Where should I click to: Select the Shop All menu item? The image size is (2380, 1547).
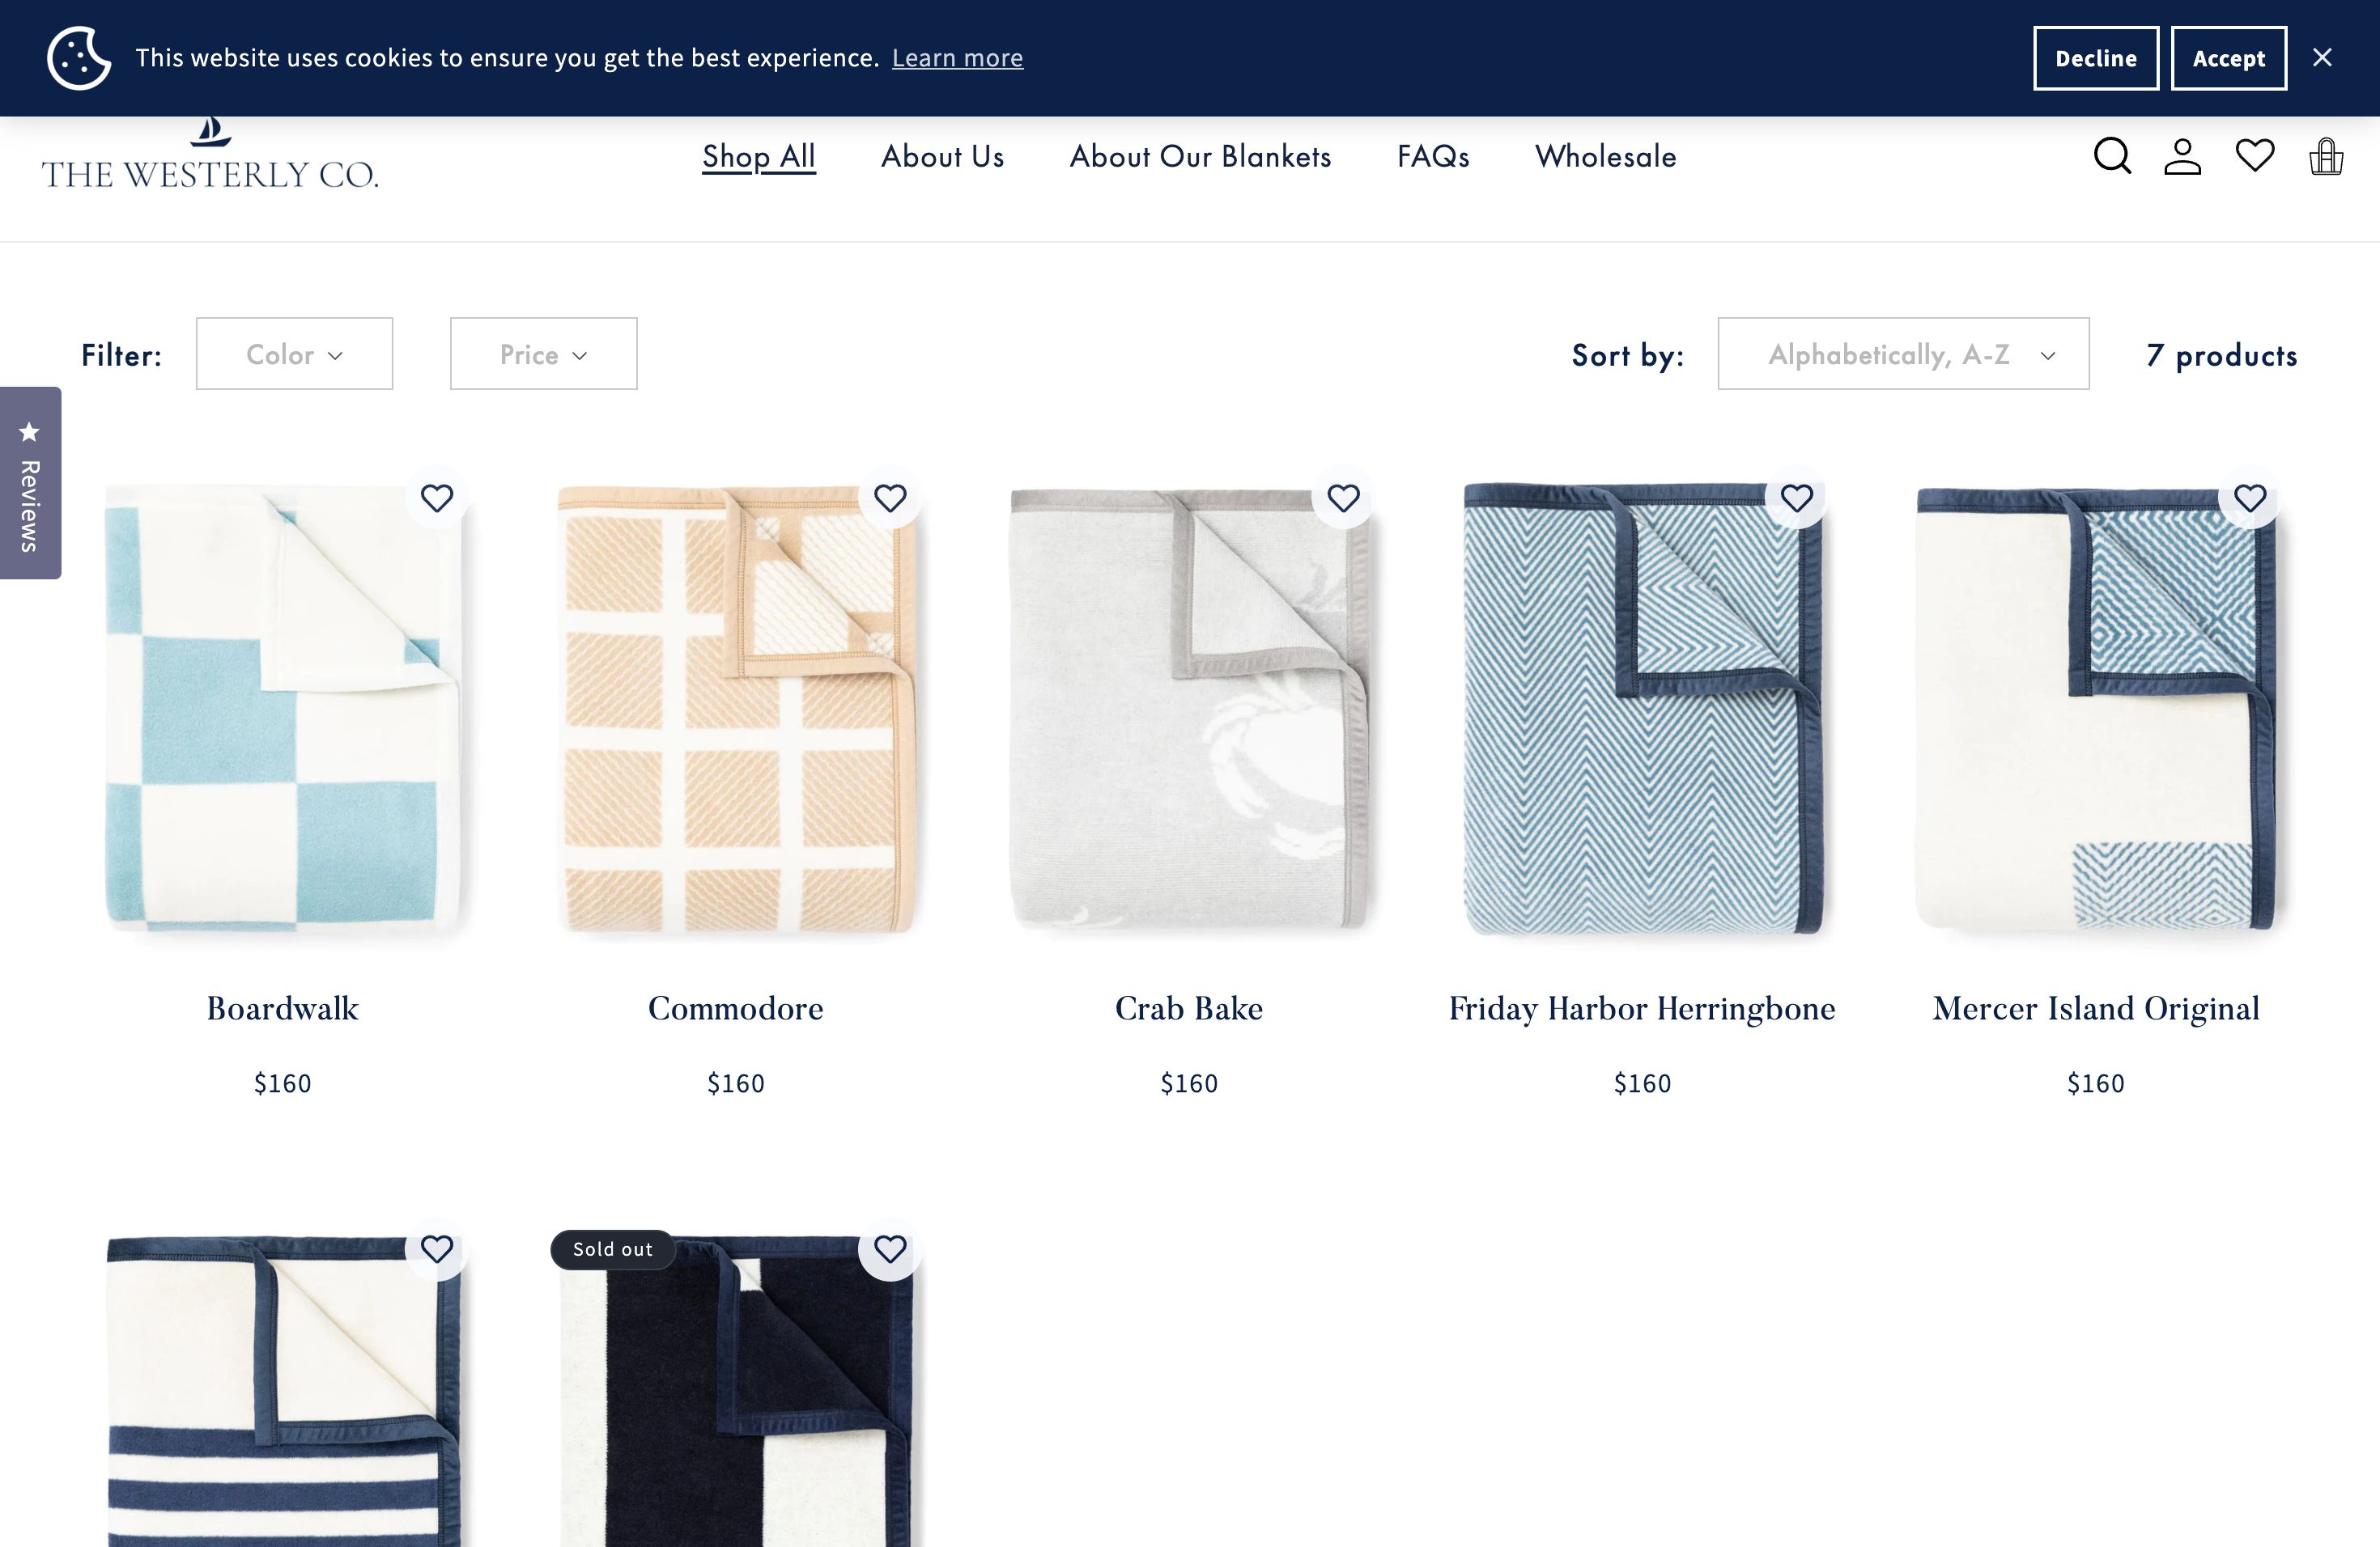758,156
